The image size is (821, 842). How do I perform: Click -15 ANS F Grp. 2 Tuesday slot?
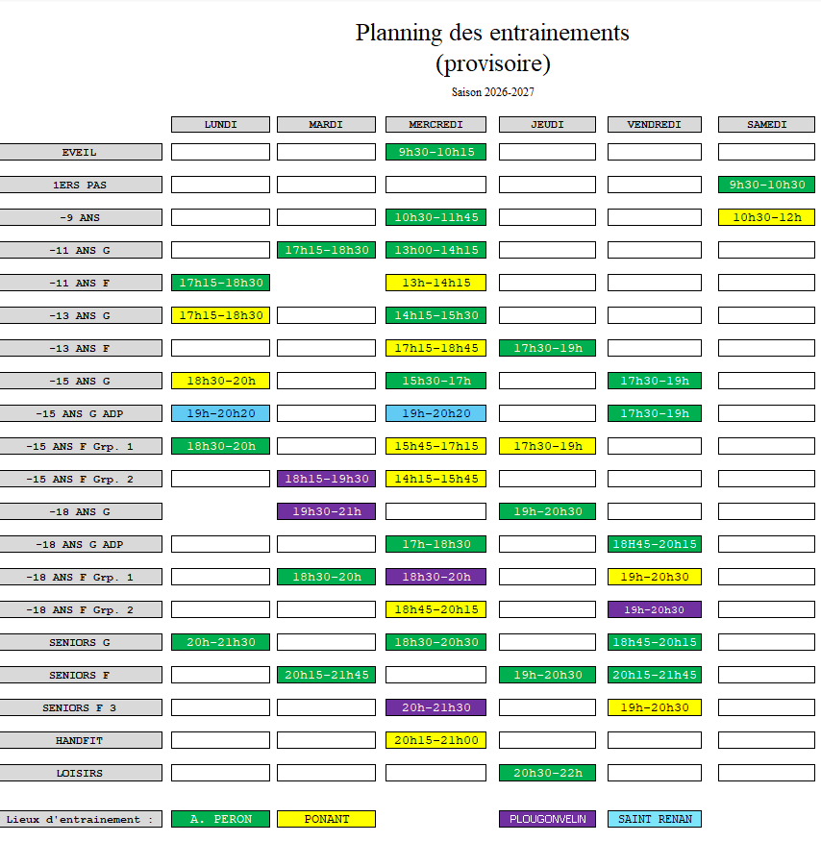(326, 479)
